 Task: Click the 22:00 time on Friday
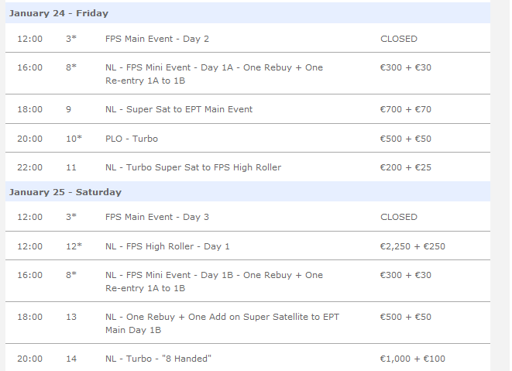[x=29, y=167]
